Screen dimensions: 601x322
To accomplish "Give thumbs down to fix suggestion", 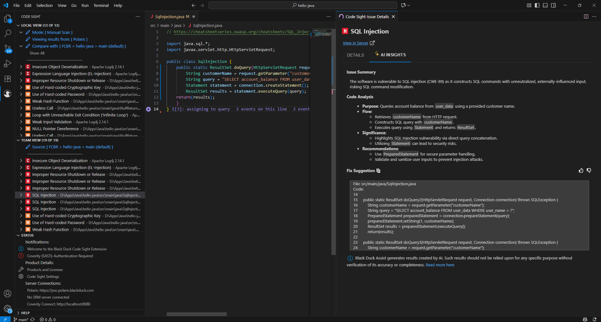I will (589, 171).
